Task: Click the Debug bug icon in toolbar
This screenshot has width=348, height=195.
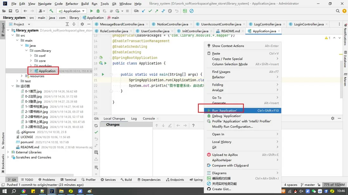Action: [98, 11]
